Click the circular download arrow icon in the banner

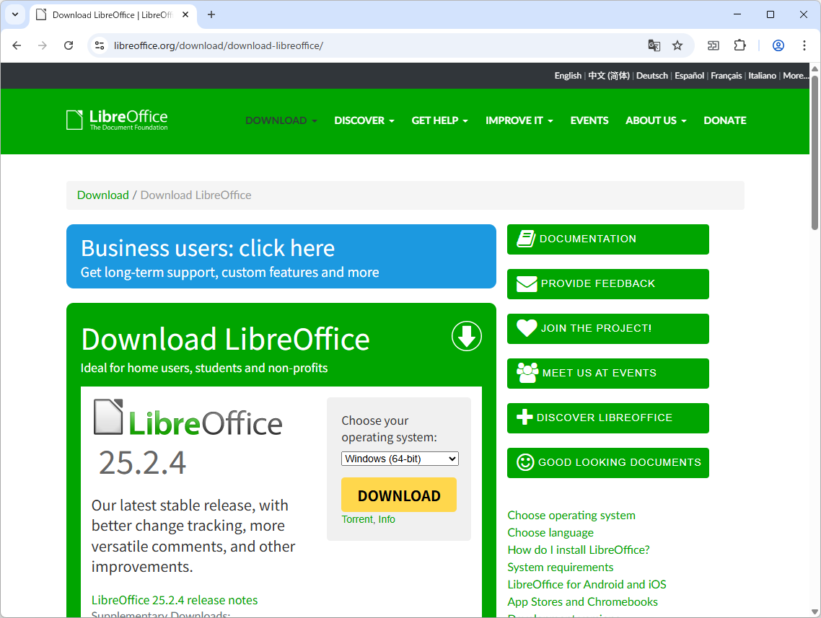coord(466,336)
